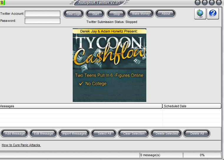Viewport: 224px width, 160px height.
Task: Focus the Twitter Account input field
Action: [42, 14]
